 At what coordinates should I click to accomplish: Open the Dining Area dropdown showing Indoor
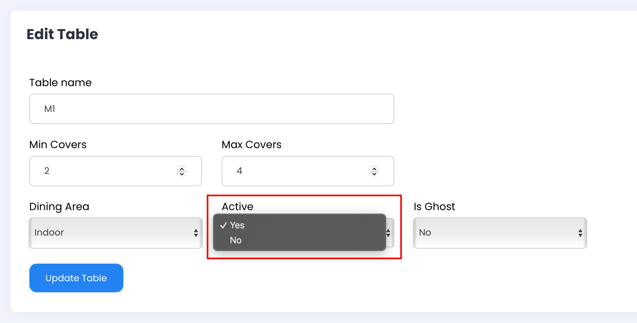tap(111, 233)
